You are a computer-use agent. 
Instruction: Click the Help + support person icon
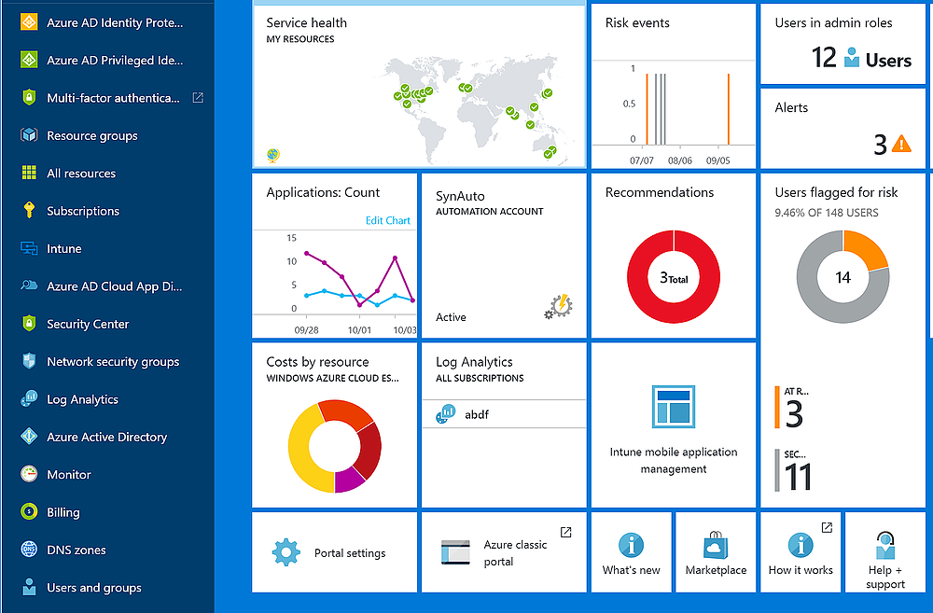884,545
